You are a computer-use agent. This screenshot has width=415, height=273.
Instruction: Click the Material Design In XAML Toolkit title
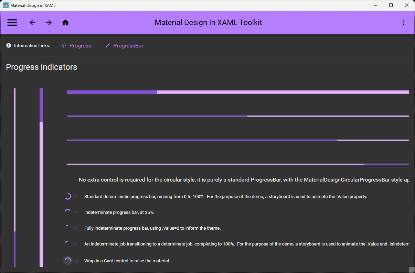pyautogui.click(x=208, y=23)
